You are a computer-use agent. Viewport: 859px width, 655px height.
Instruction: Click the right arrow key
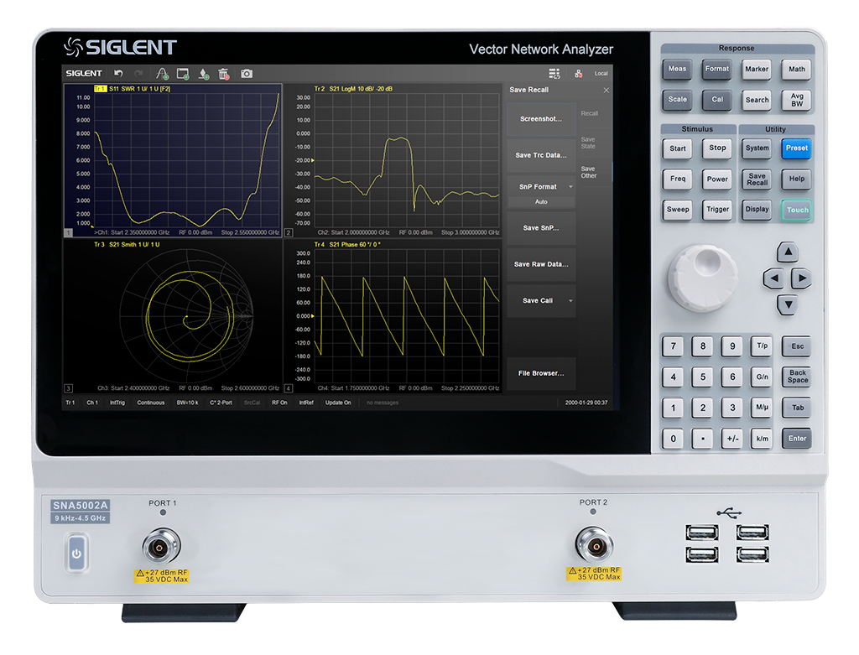point(801,278)
